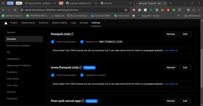203x106 pixels.
Task: Click Valid Configuration checkmark for www.flowpoll.club
Action: point(53,75)
